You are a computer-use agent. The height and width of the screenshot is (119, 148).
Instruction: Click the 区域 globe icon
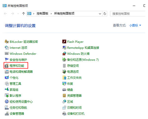coord(64,102)
